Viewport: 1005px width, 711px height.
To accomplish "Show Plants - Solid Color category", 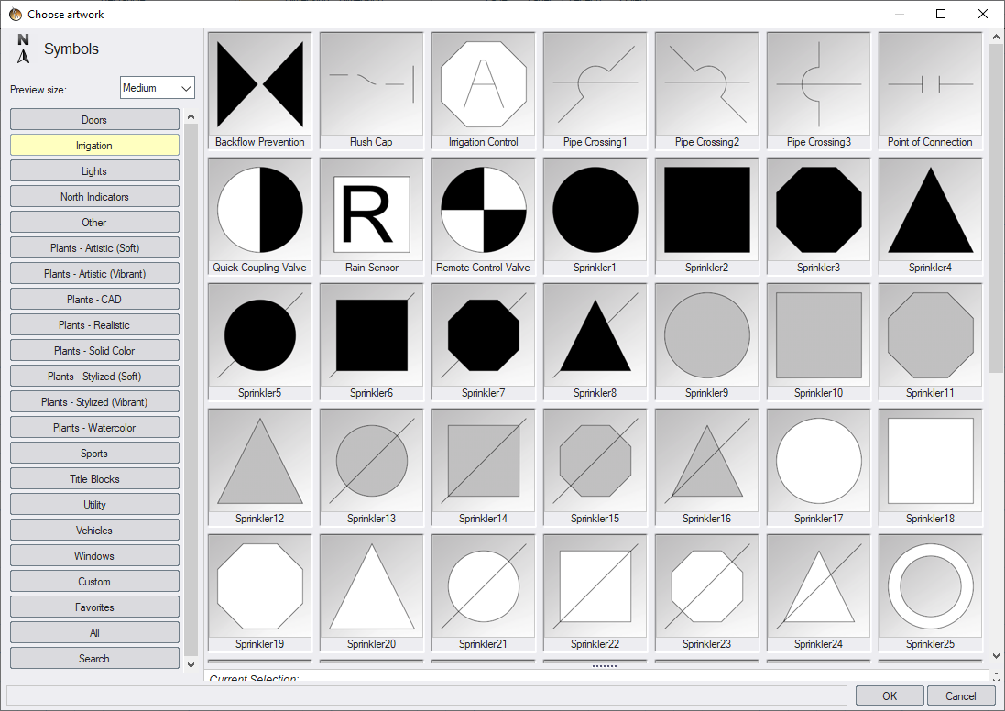I will point(94,351).
